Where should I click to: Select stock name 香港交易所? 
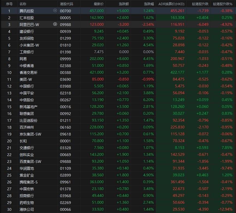[28, 73]
